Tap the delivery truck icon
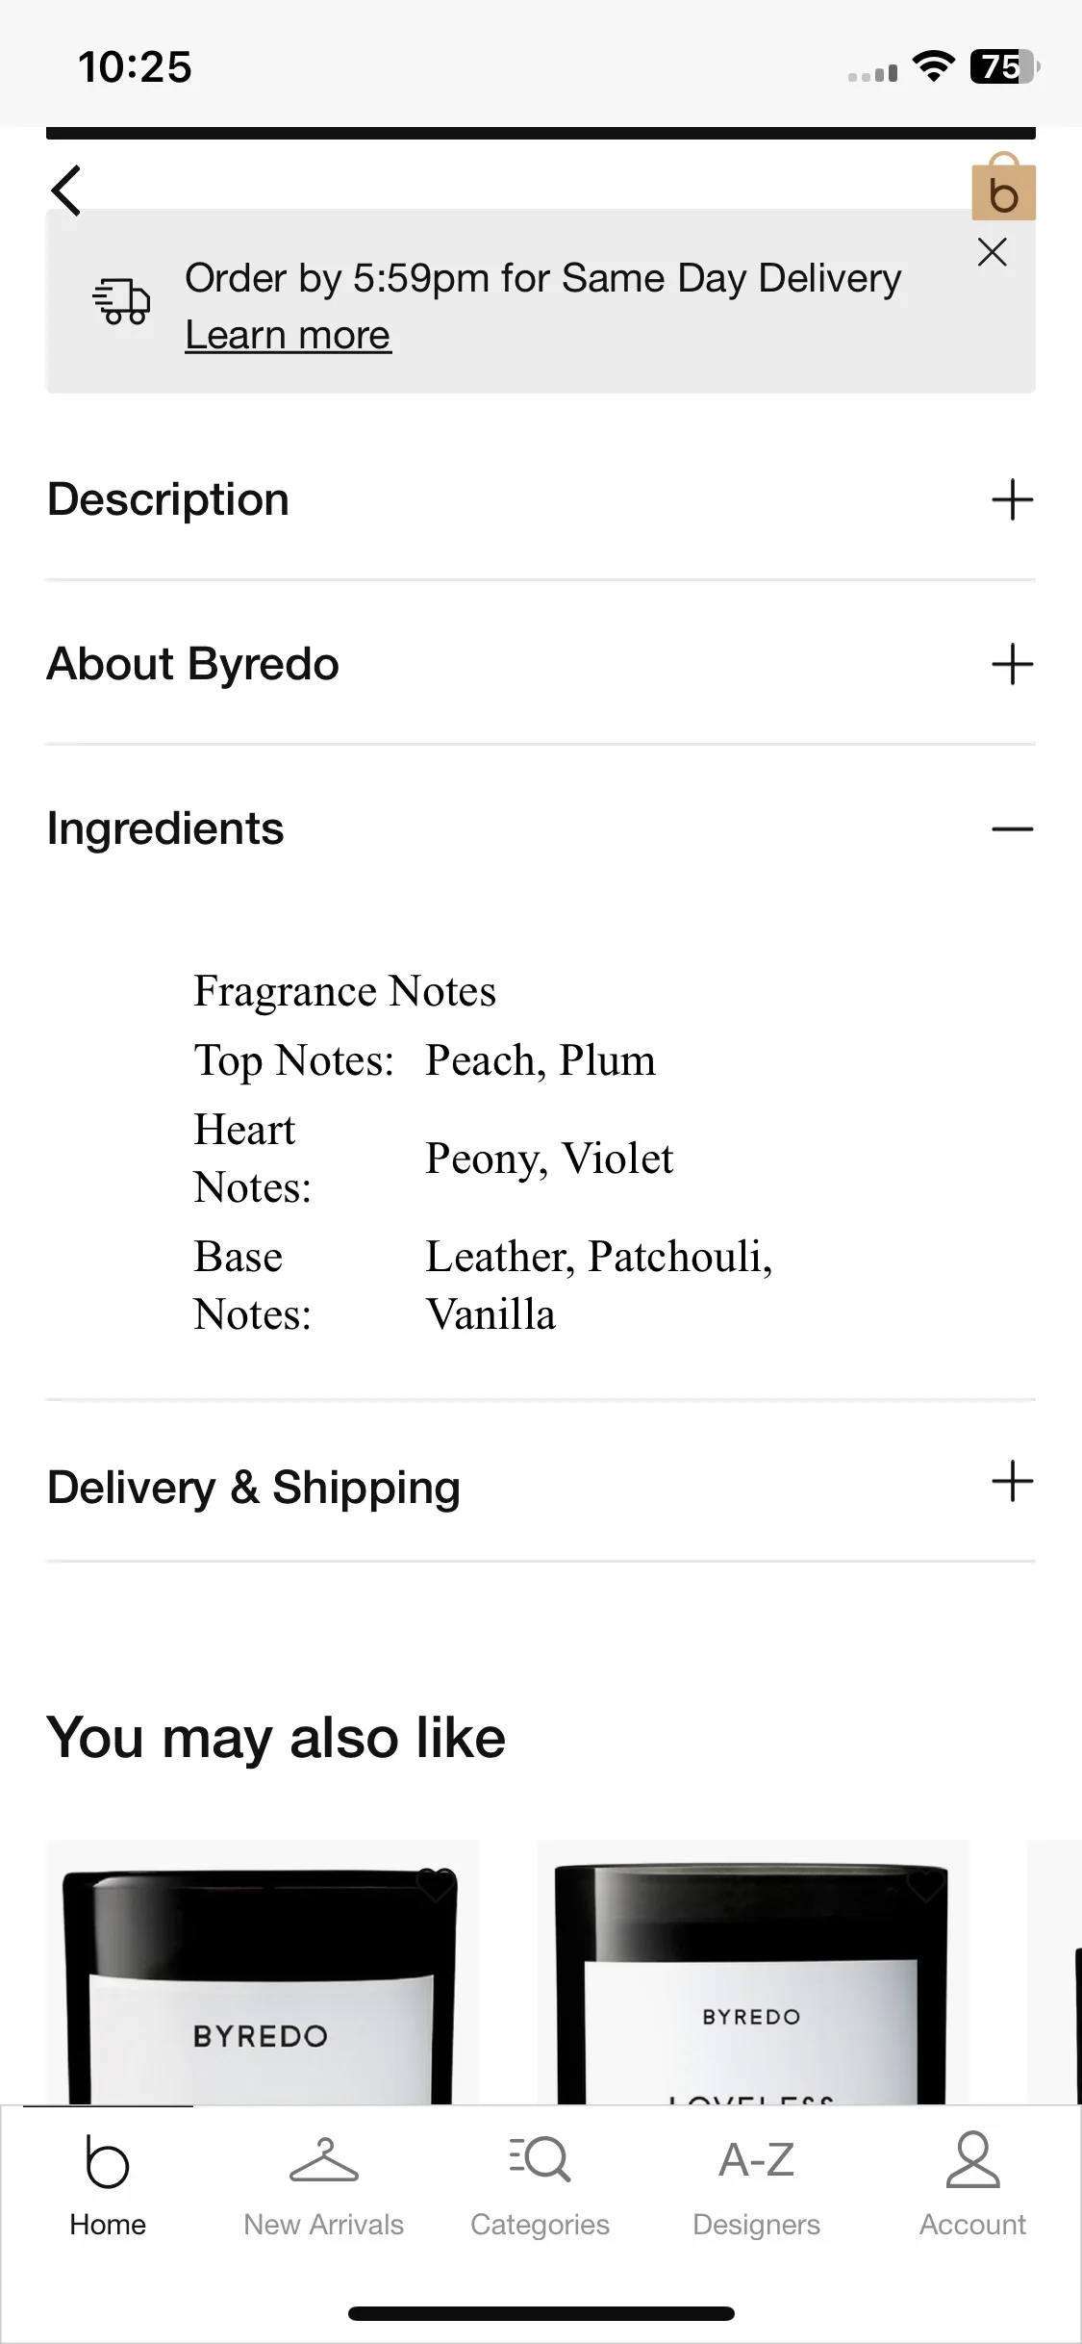Viewport: 1082px width, 2344px height. tap(121, 301)
